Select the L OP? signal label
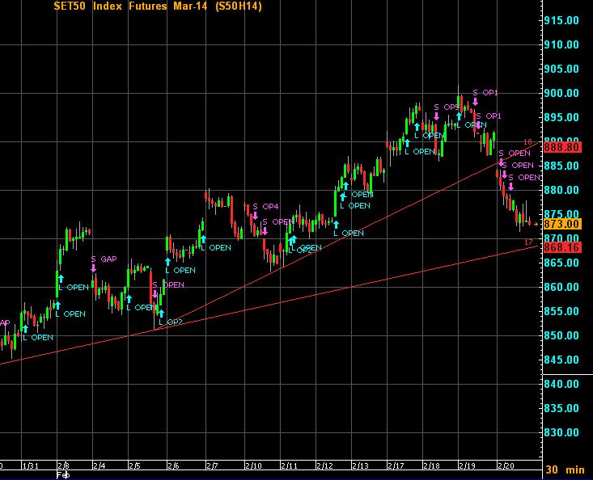 (x=171, y=322)
